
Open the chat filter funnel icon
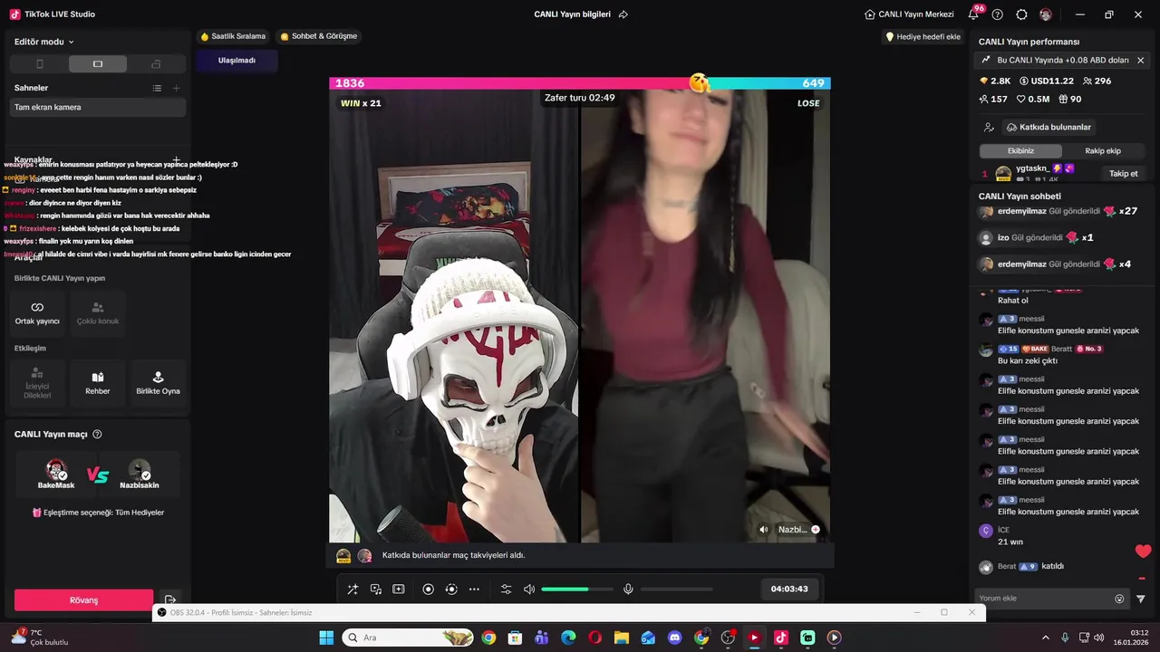click(1141, 599)
